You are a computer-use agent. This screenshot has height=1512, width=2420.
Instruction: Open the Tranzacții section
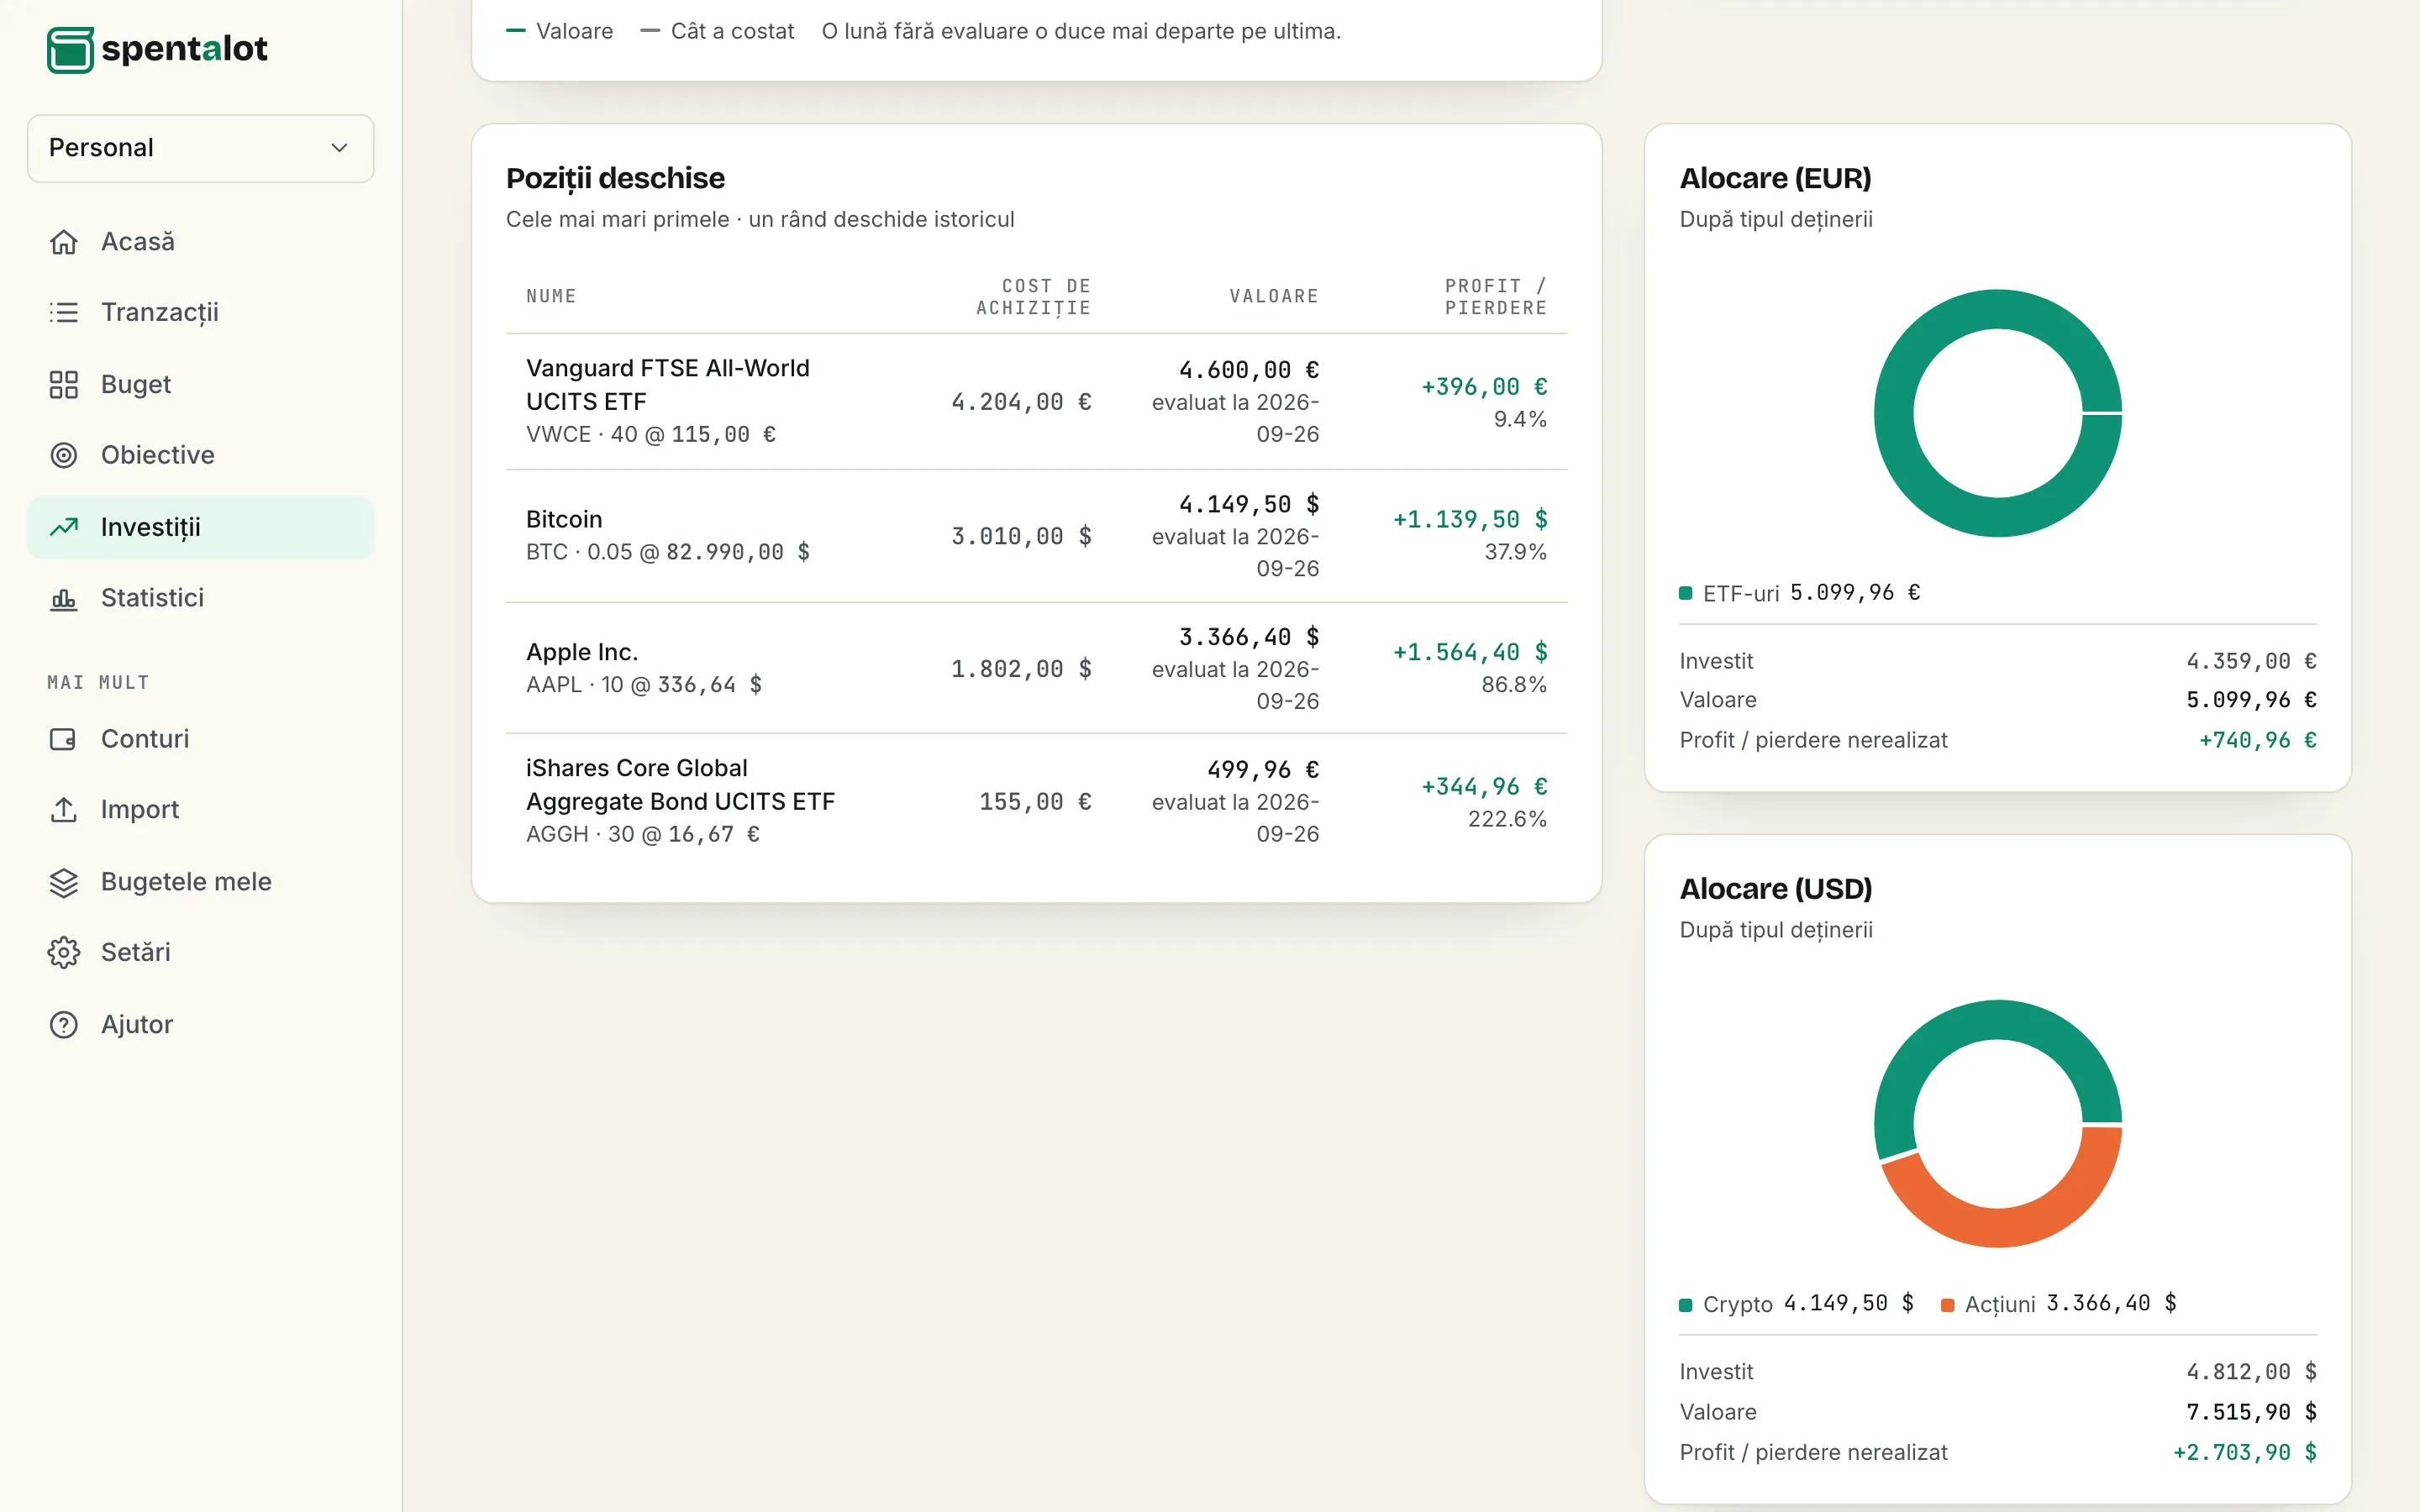[x=200, y=313]
